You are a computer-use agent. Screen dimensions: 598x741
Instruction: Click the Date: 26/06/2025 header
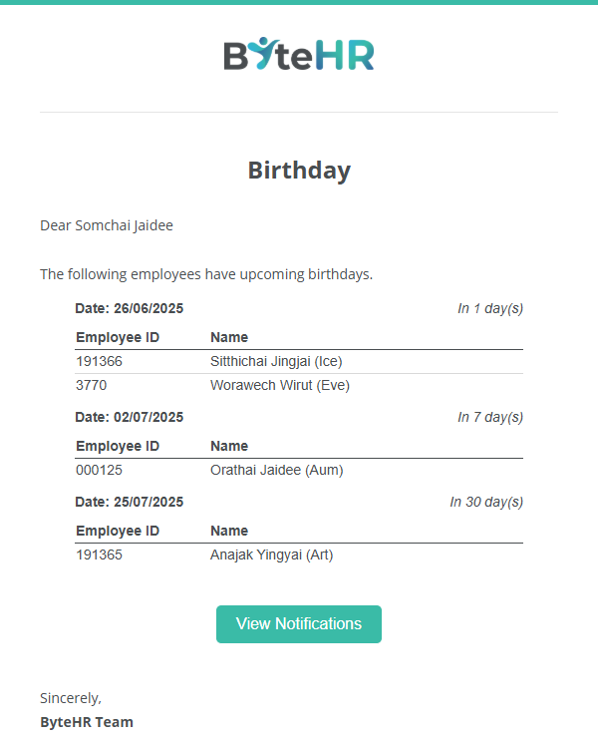click(x=129, y=308)
